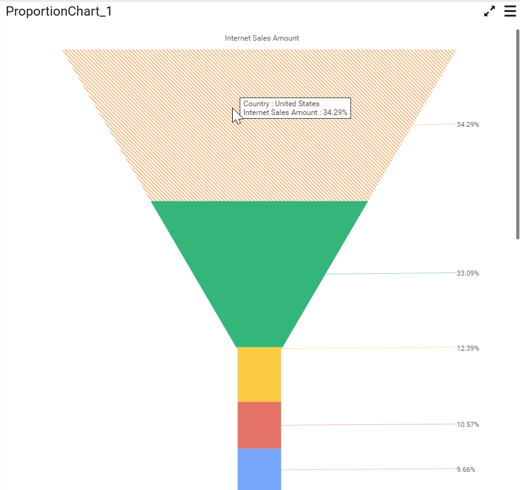Click the vertical scrollbar thumb
520x490 pixels.
pyautogui.click(x=517, y=134)
